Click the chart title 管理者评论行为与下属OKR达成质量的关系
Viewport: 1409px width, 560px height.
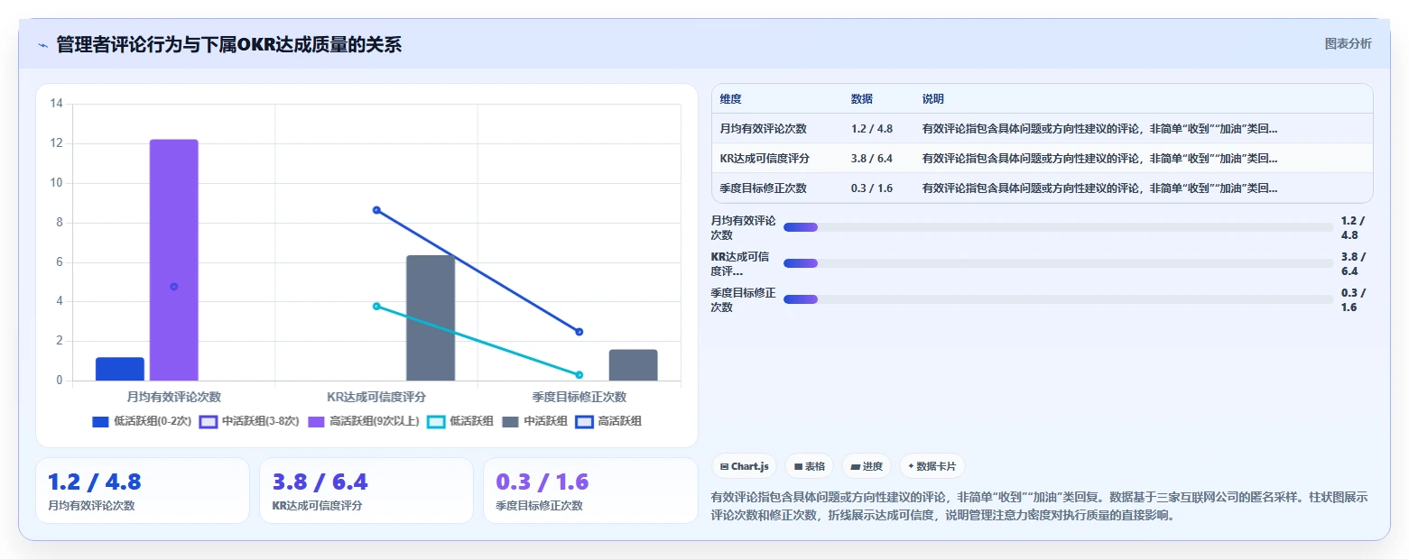click(229, 44)
